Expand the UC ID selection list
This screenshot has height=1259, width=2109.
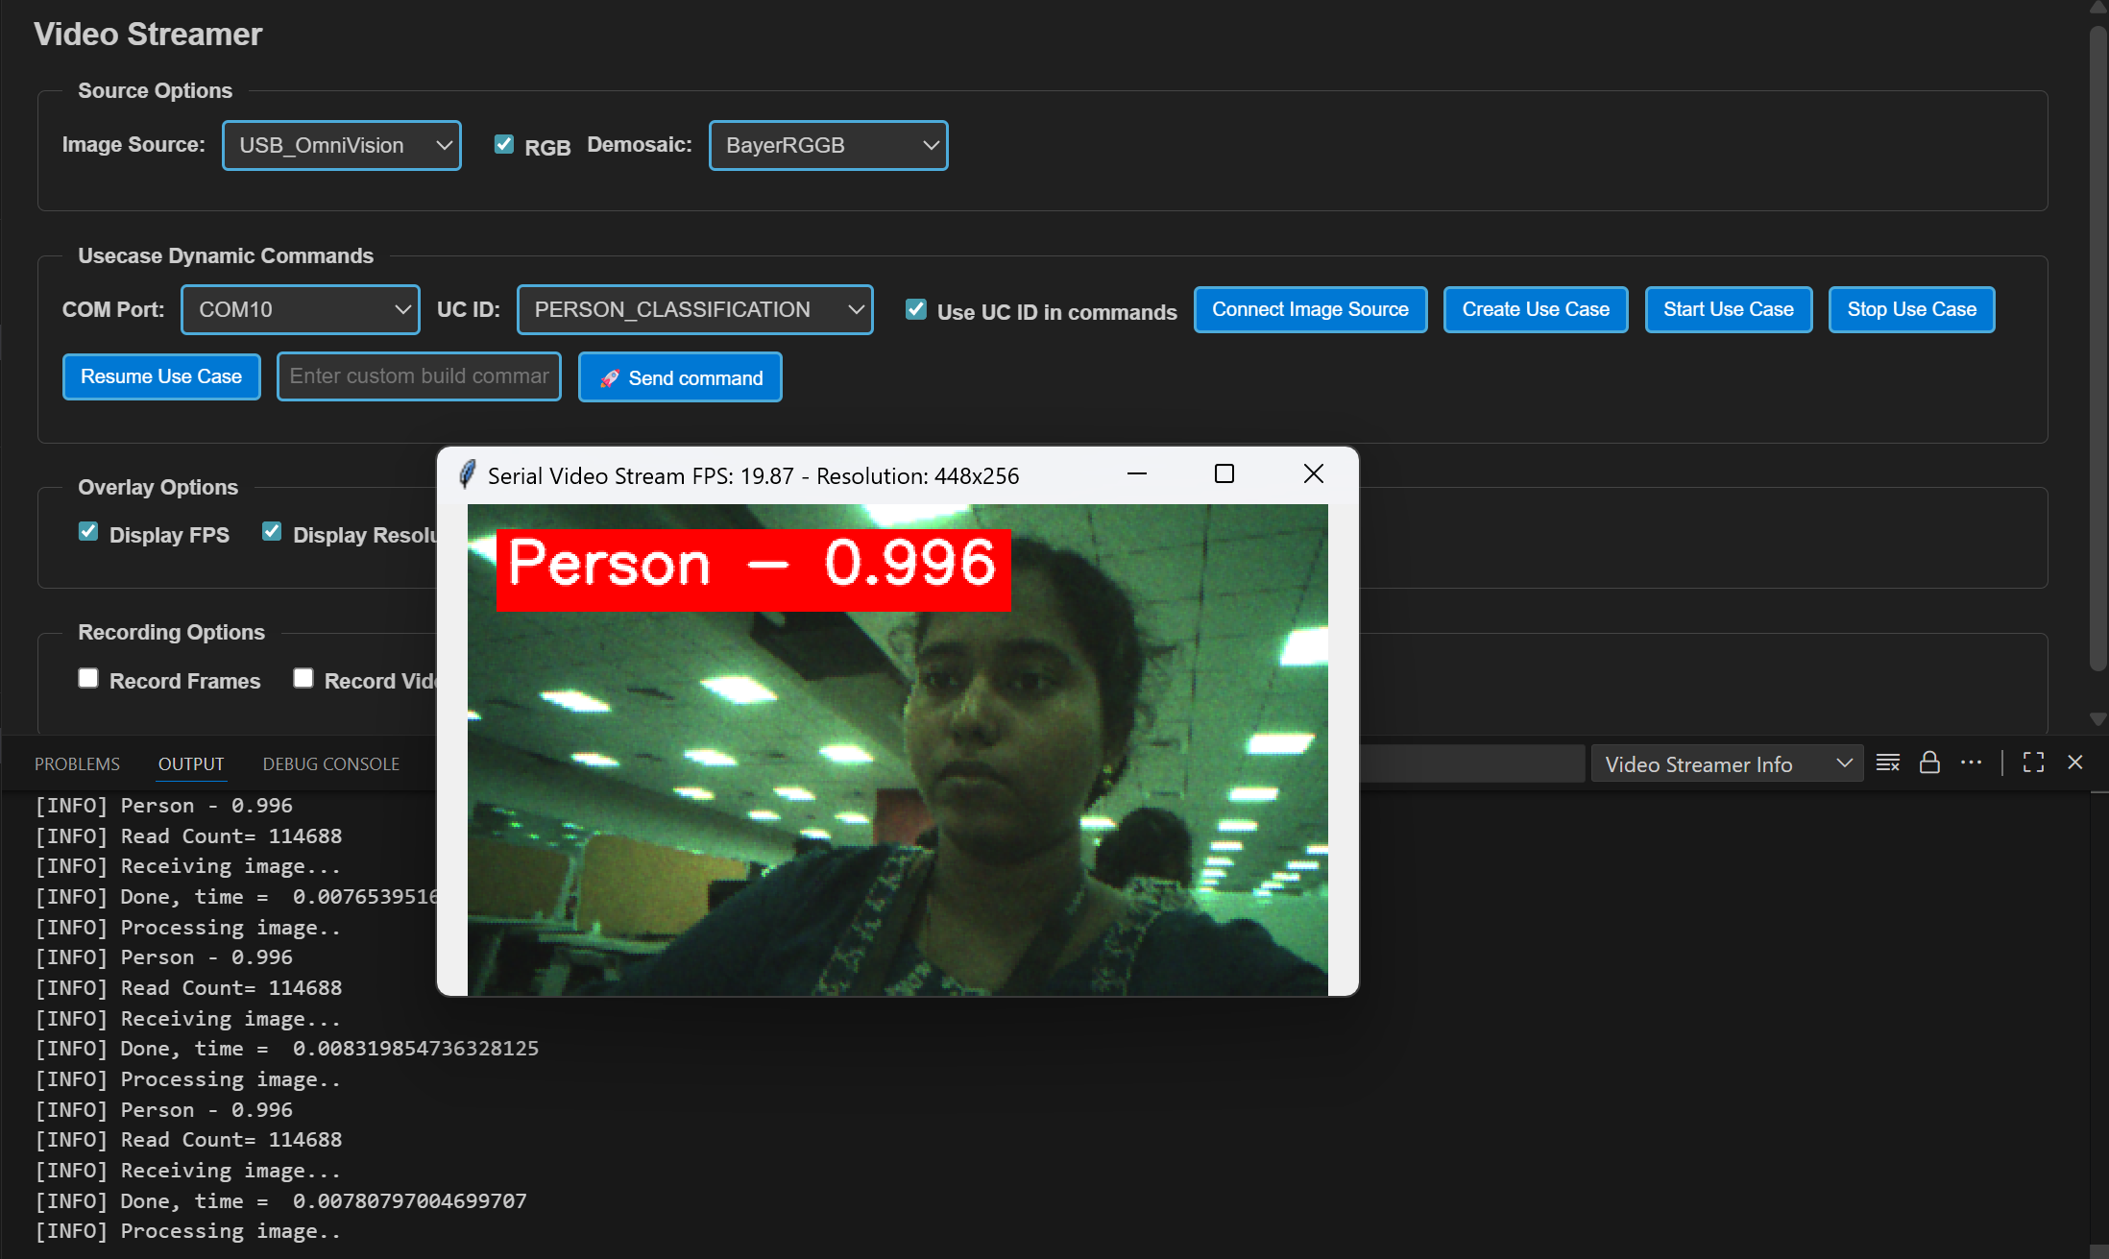(693, 309)
